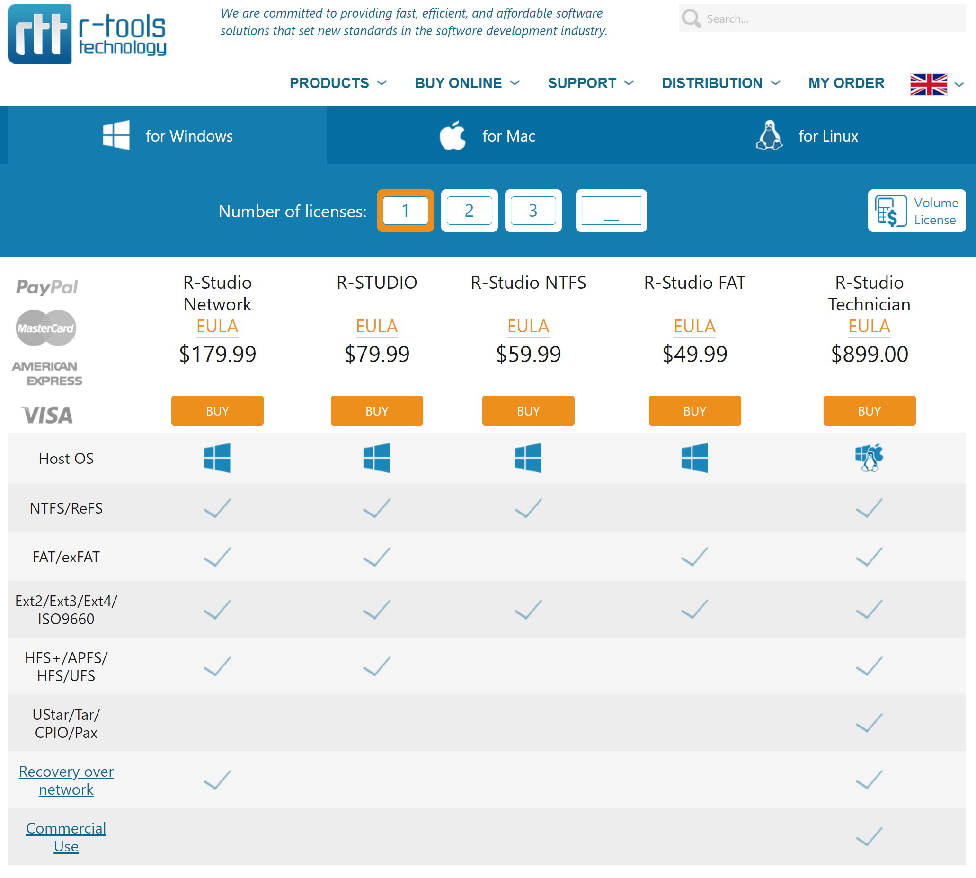Click the R-Studio Technician multi-OS host icon
976x878 pixels.
(x=869, y=457)
